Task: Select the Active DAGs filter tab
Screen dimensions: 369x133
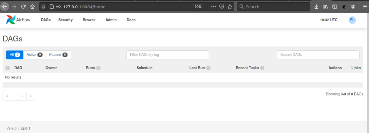Action: coord(35,55)
